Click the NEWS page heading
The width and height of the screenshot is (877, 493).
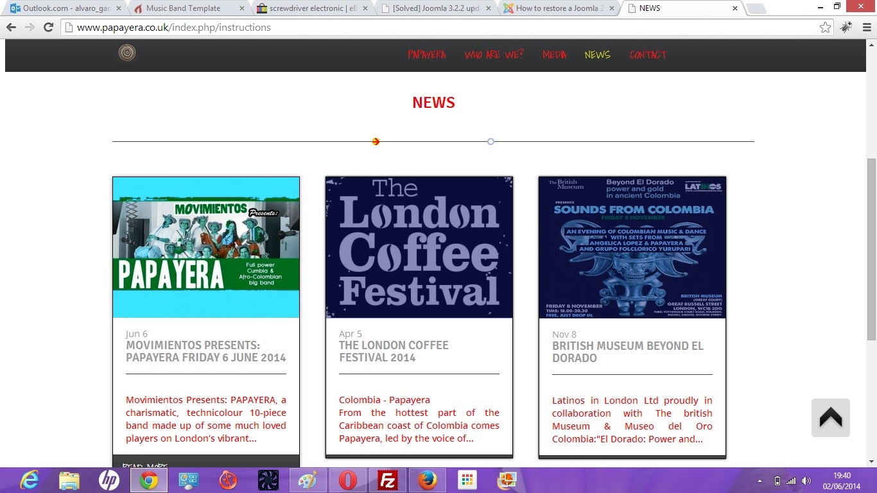coord(433,103)
